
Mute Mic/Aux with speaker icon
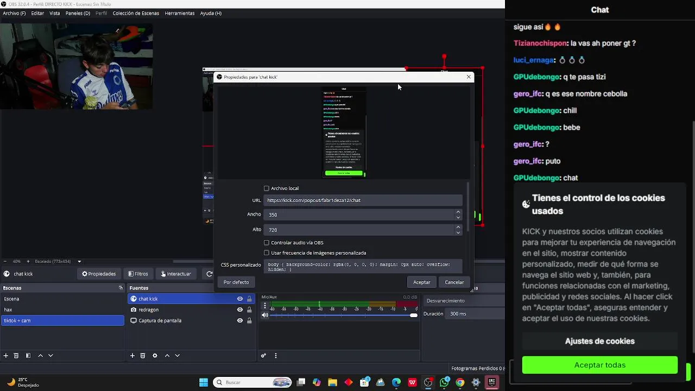[265, 315]
